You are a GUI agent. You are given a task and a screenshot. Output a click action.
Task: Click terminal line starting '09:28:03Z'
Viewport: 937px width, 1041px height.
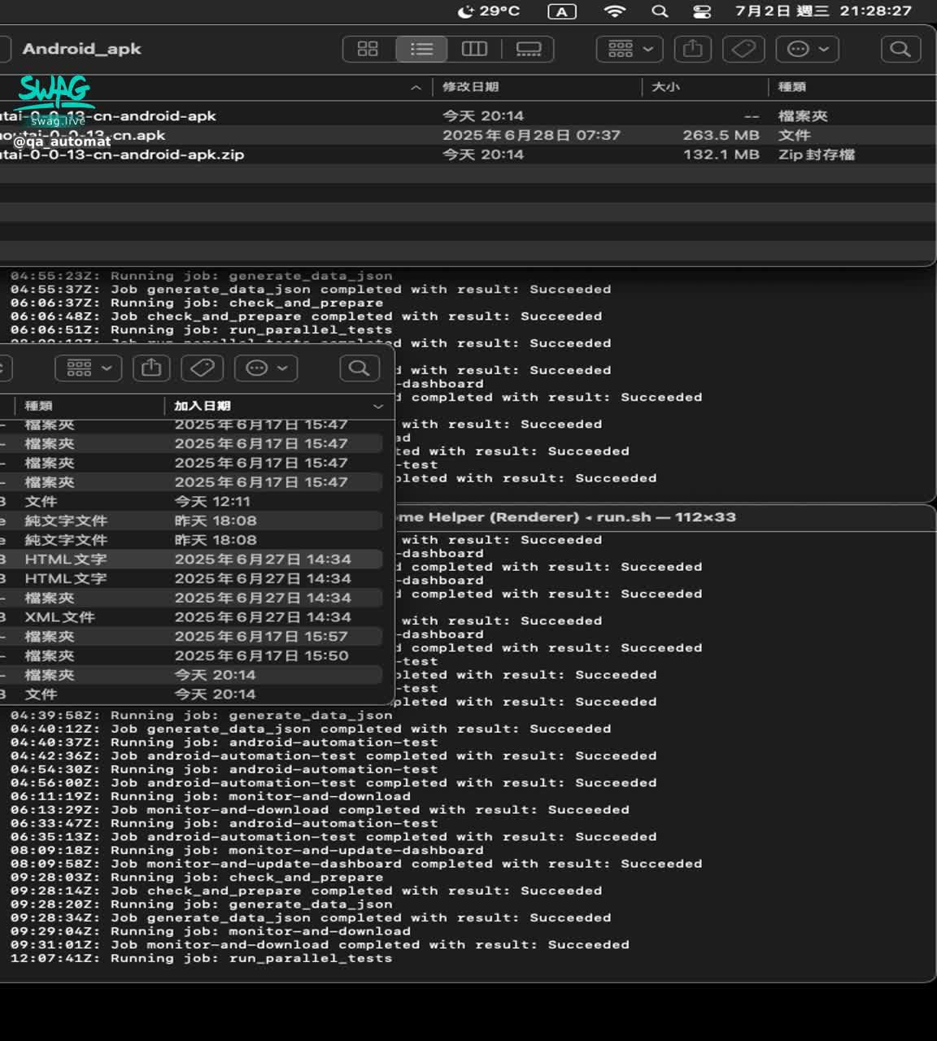197,878
